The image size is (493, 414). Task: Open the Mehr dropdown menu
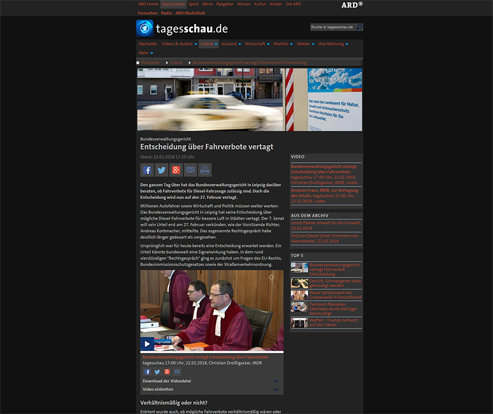pos(146,53)
